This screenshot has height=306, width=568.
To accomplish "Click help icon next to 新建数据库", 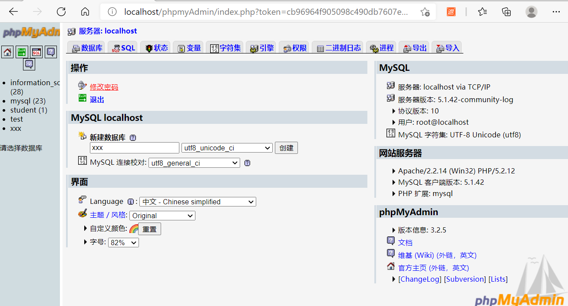I will click(133, 137).
